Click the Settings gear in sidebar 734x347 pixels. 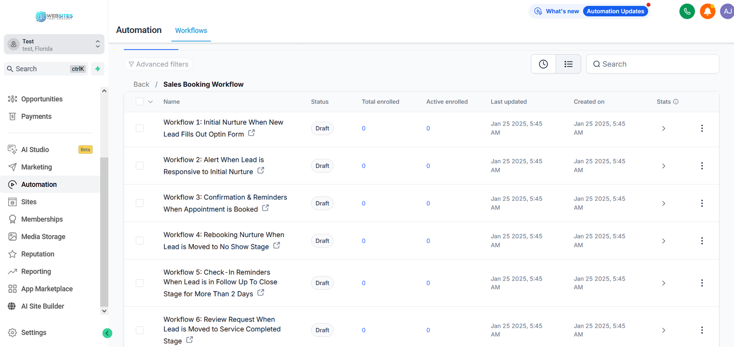[x=12, y=333]
